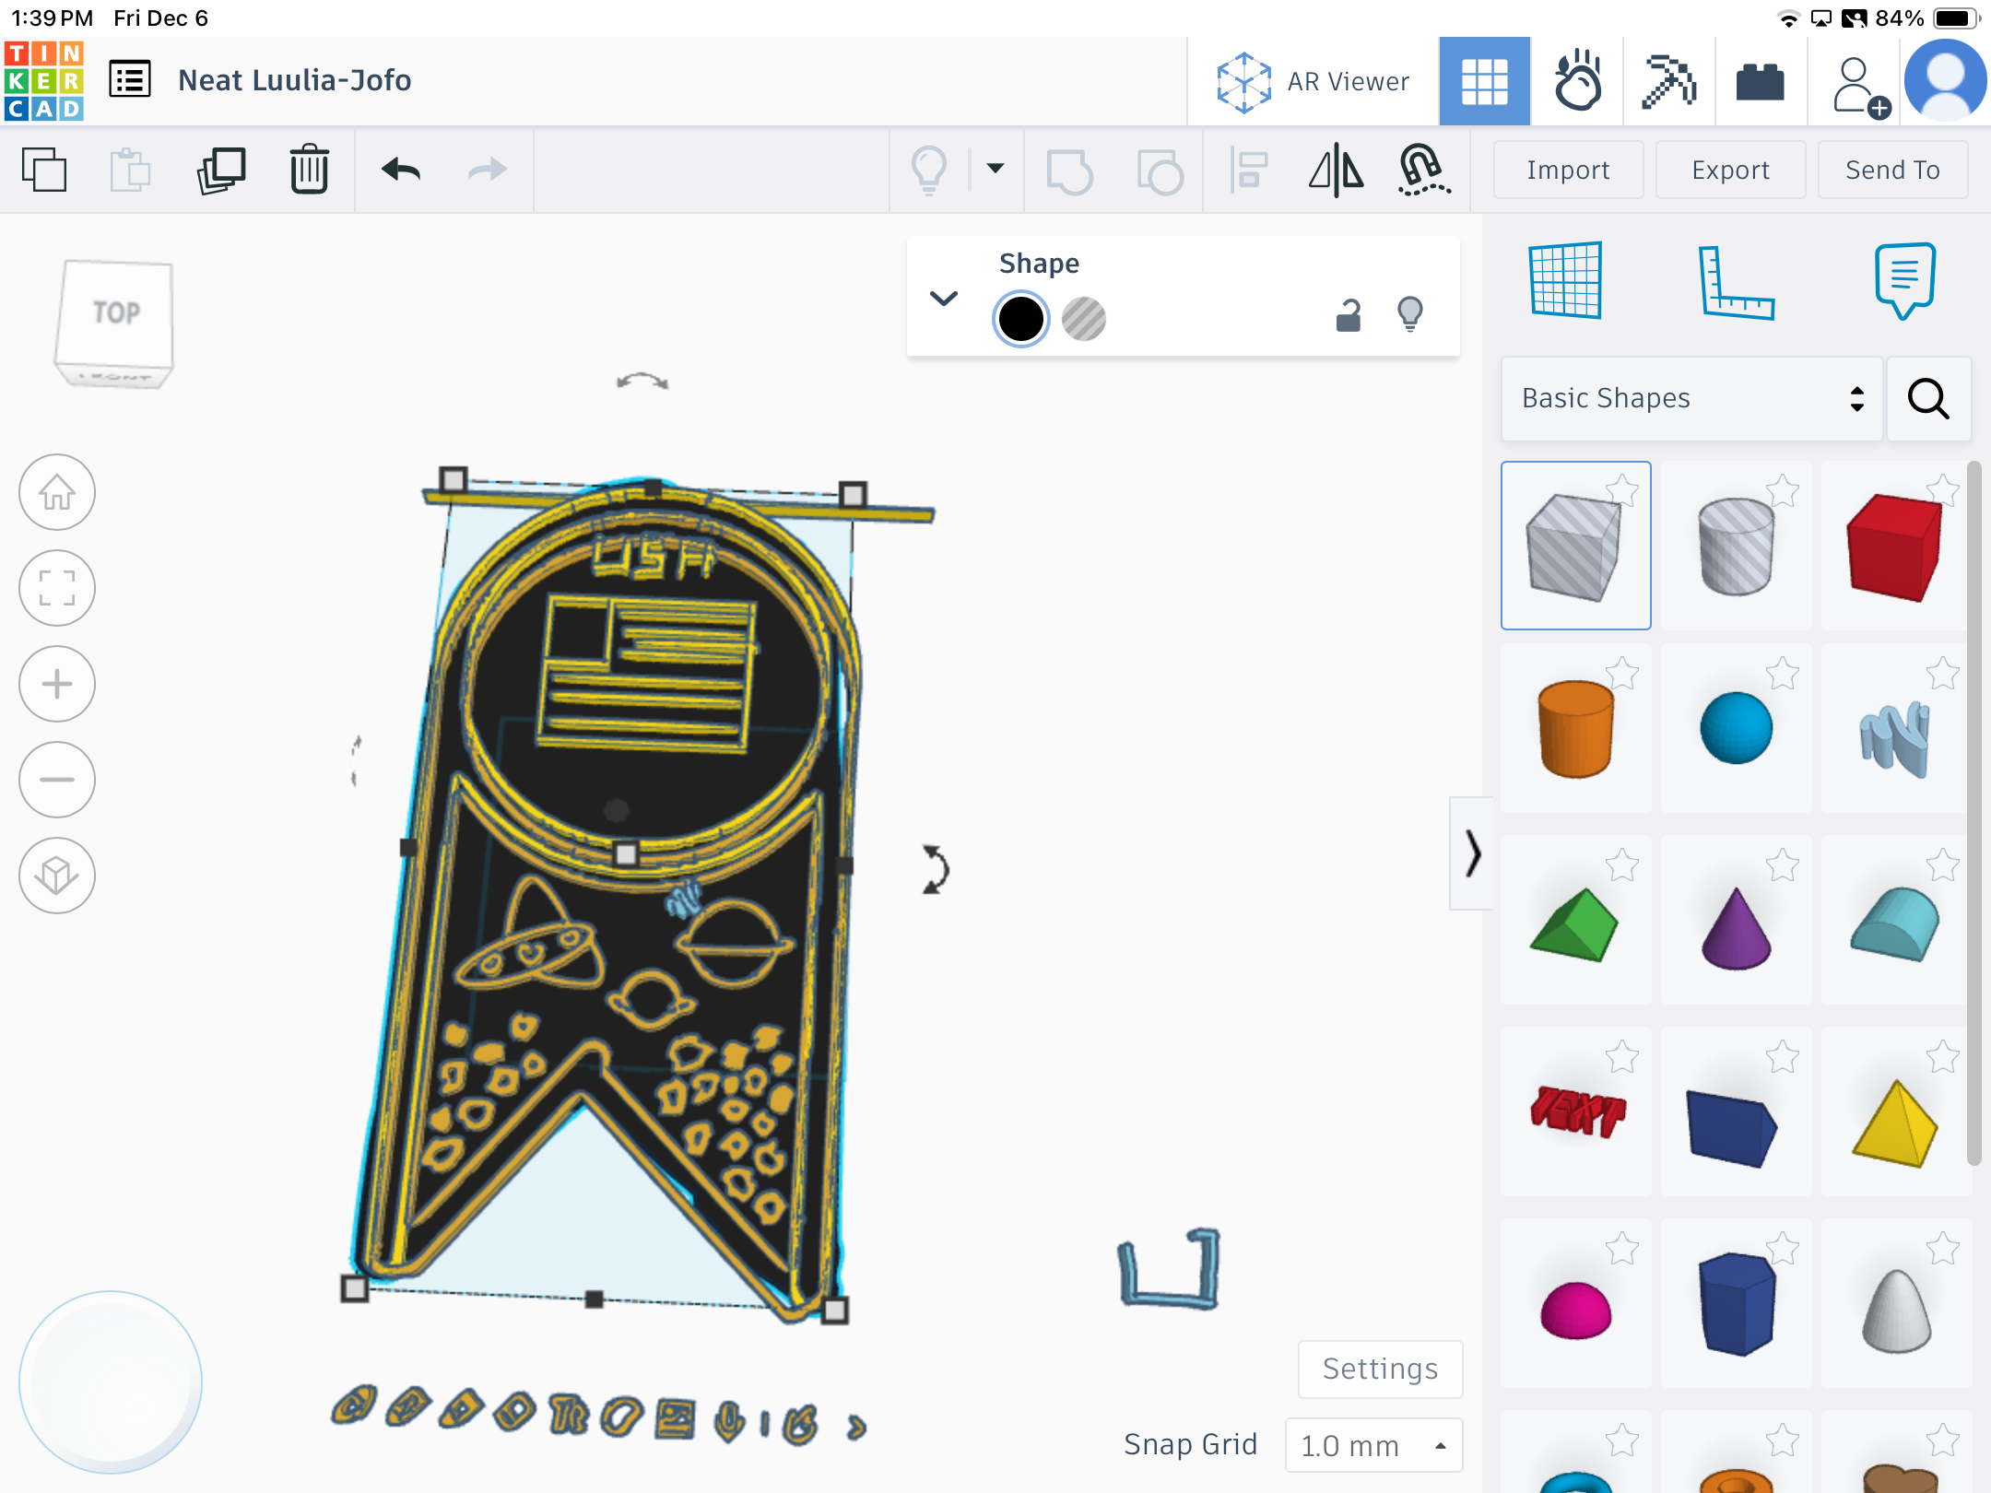This screenshot has height=1493, width=1991.
Task: Click the Ungroup shapes icon
Action: [x=1160, y=171]
